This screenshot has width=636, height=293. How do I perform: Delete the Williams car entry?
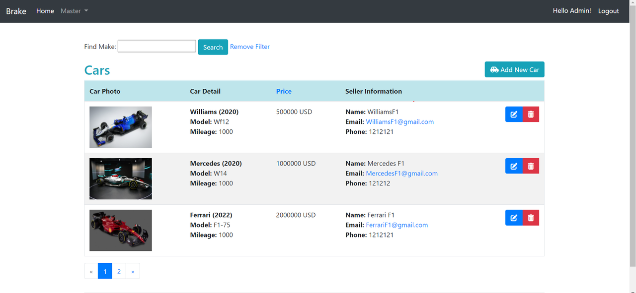(531, 115)
